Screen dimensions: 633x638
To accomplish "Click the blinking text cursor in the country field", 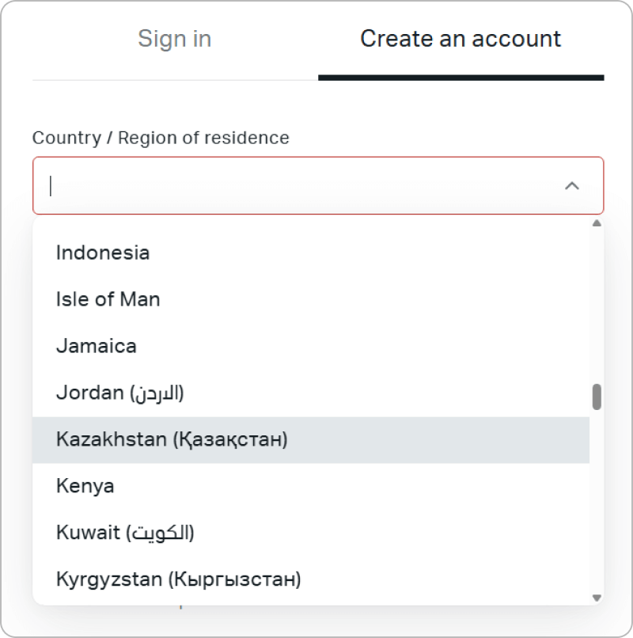I will pos(51,186).
